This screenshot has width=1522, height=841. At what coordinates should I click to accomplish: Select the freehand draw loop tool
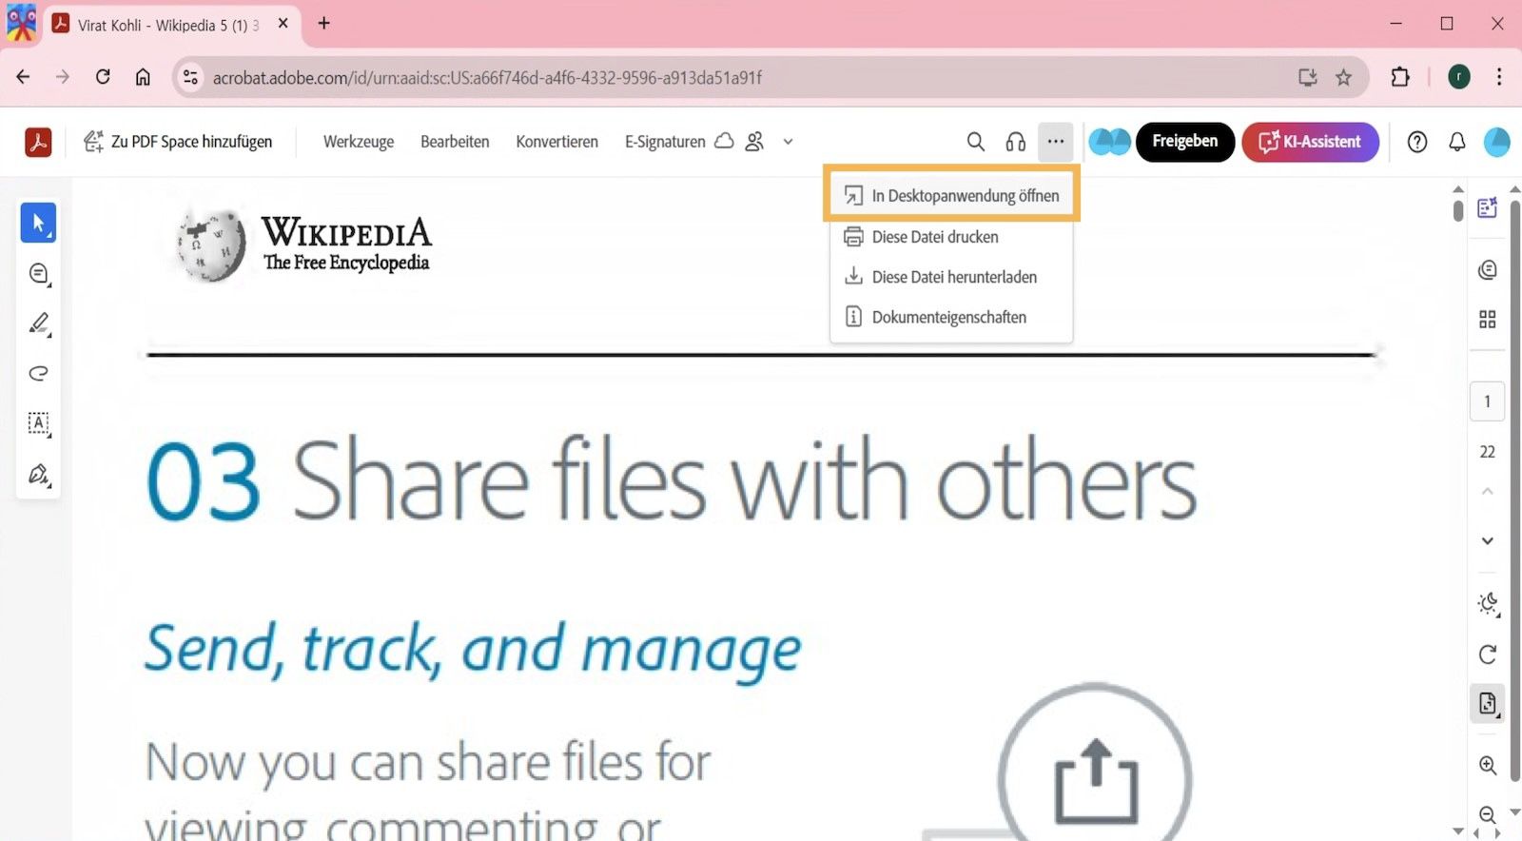[x=39, y=373]
